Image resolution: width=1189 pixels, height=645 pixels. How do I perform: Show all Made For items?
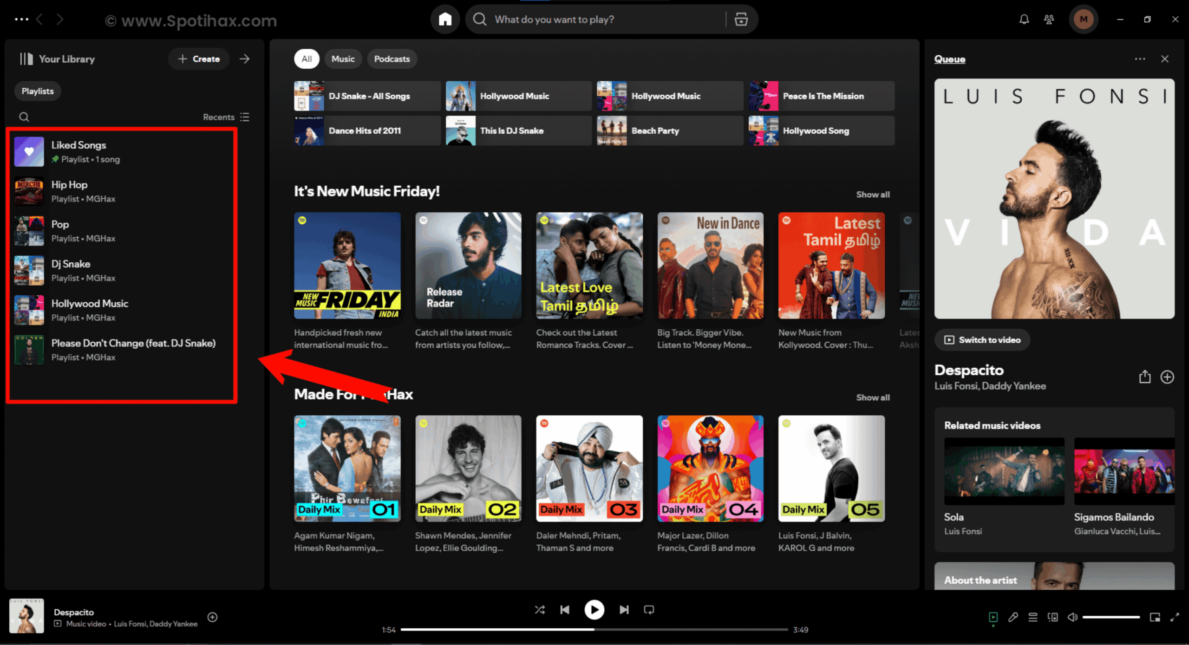(x=873, y=397)
